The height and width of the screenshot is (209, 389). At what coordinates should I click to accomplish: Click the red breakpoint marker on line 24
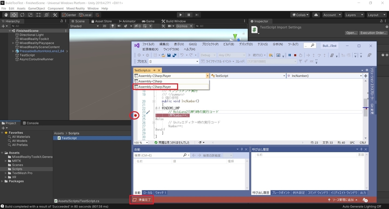(136, 115)
